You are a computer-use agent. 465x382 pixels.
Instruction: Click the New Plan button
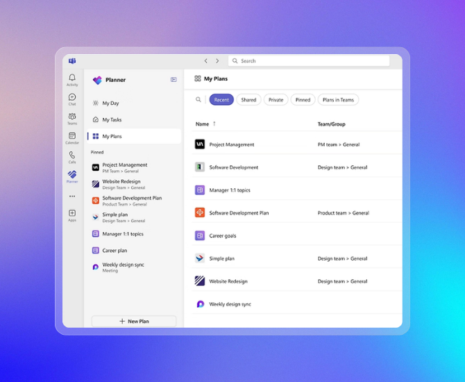click(x=134, y=322)
